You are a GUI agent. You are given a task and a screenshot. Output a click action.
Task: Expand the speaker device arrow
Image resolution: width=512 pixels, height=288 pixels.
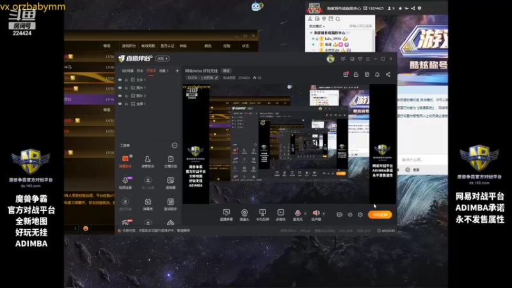324,214
